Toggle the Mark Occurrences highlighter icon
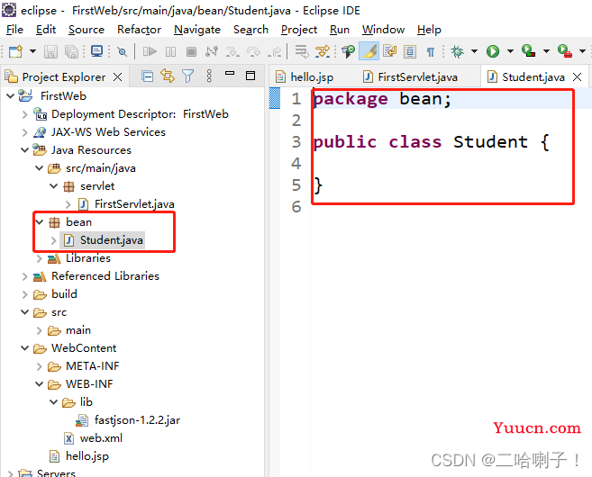The height and width of the screenshot is (477, 592). [369, 51]
